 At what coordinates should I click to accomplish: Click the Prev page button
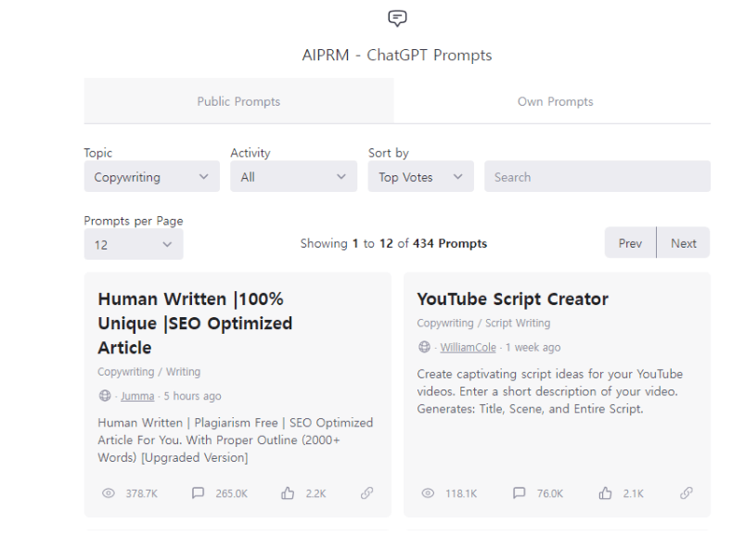tap(630, 243)
